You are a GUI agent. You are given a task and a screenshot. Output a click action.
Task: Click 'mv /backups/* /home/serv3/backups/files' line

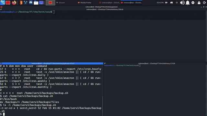(29, 102)
